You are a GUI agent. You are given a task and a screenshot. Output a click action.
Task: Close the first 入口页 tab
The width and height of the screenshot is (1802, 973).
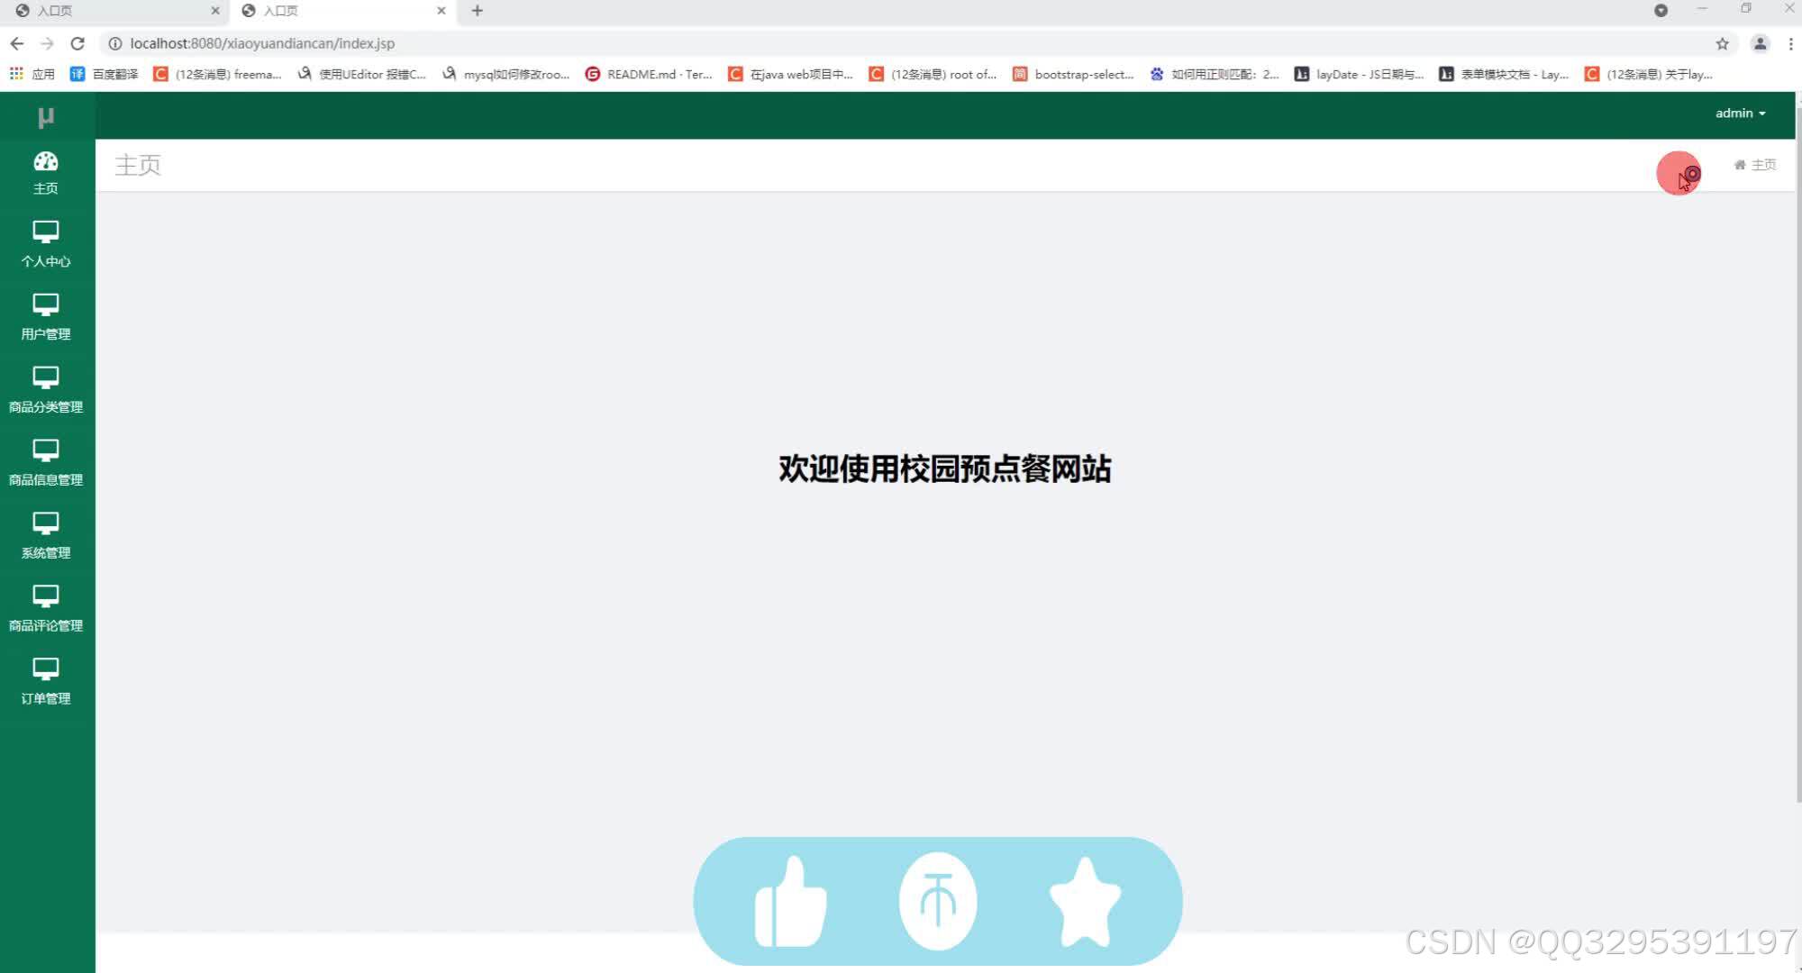(x=215, y=11)
